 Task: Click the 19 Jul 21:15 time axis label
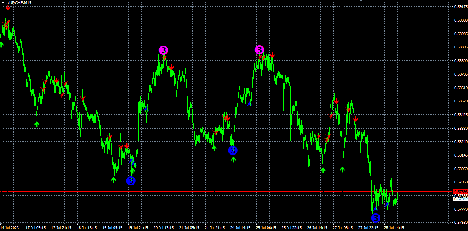(138, 228)
